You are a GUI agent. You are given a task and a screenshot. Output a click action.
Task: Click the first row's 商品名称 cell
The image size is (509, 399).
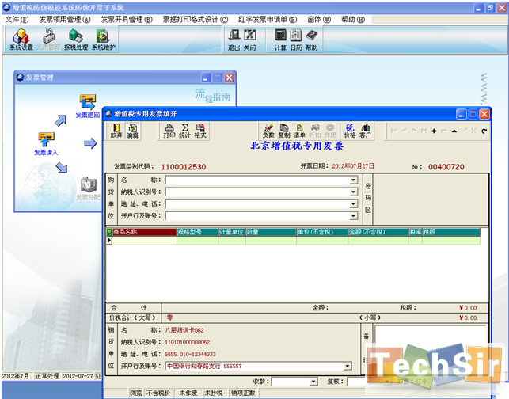point(144,240)
